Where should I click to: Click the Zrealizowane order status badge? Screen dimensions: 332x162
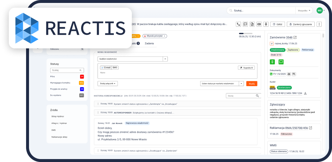(278, 50)
